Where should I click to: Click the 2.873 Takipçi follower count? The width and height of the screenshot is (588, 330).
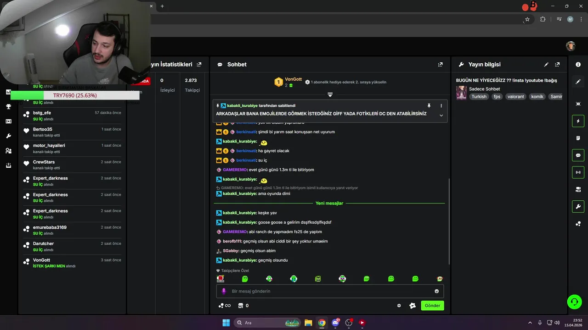pos(192,85)
